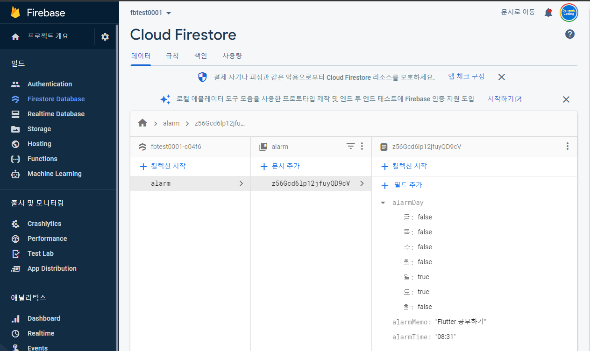Image resolution: width=590 pixels, height=351 pixels.
Task: Click the Hosting globe icon
Action: (15, 144)
